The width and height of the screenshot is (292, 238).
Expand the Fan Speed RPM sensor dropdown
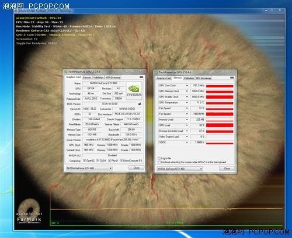point(187,114)
